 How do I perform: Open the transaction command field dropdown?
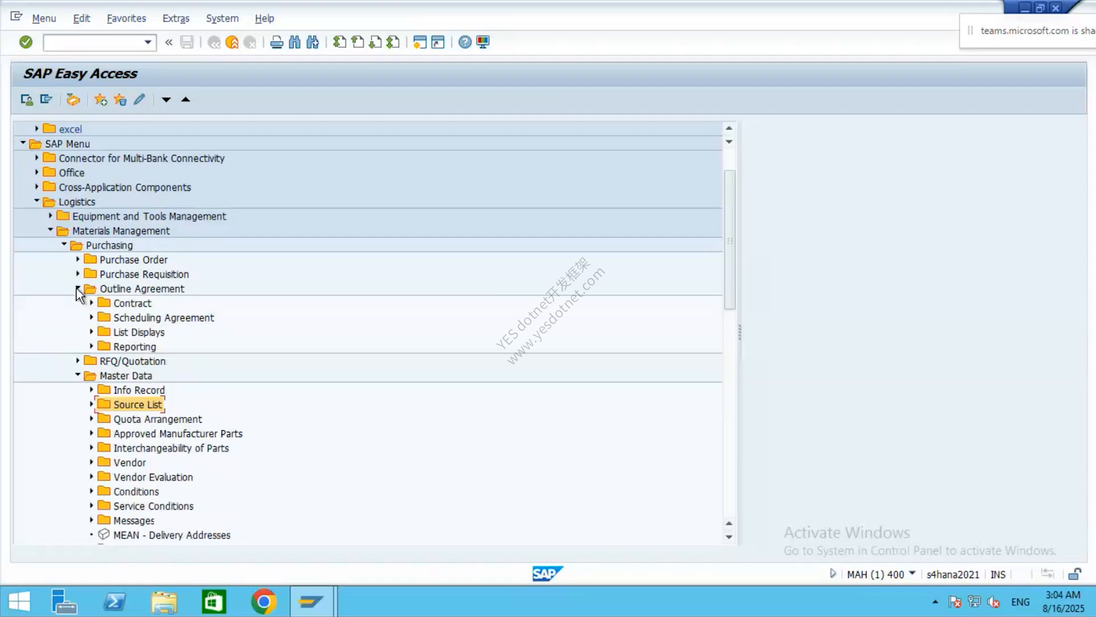point(148,42)
